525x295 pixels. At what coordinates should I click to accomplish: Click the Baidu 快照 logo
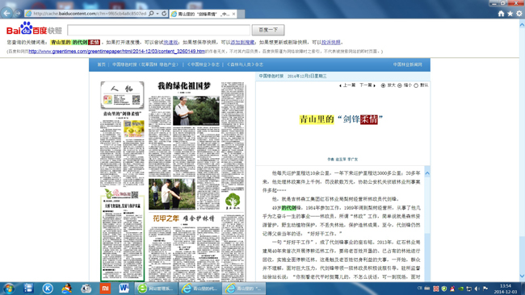tap(34, 29)
